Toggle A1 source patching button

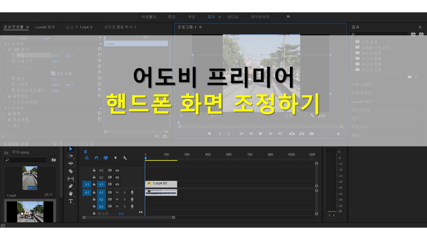point(87,192)
